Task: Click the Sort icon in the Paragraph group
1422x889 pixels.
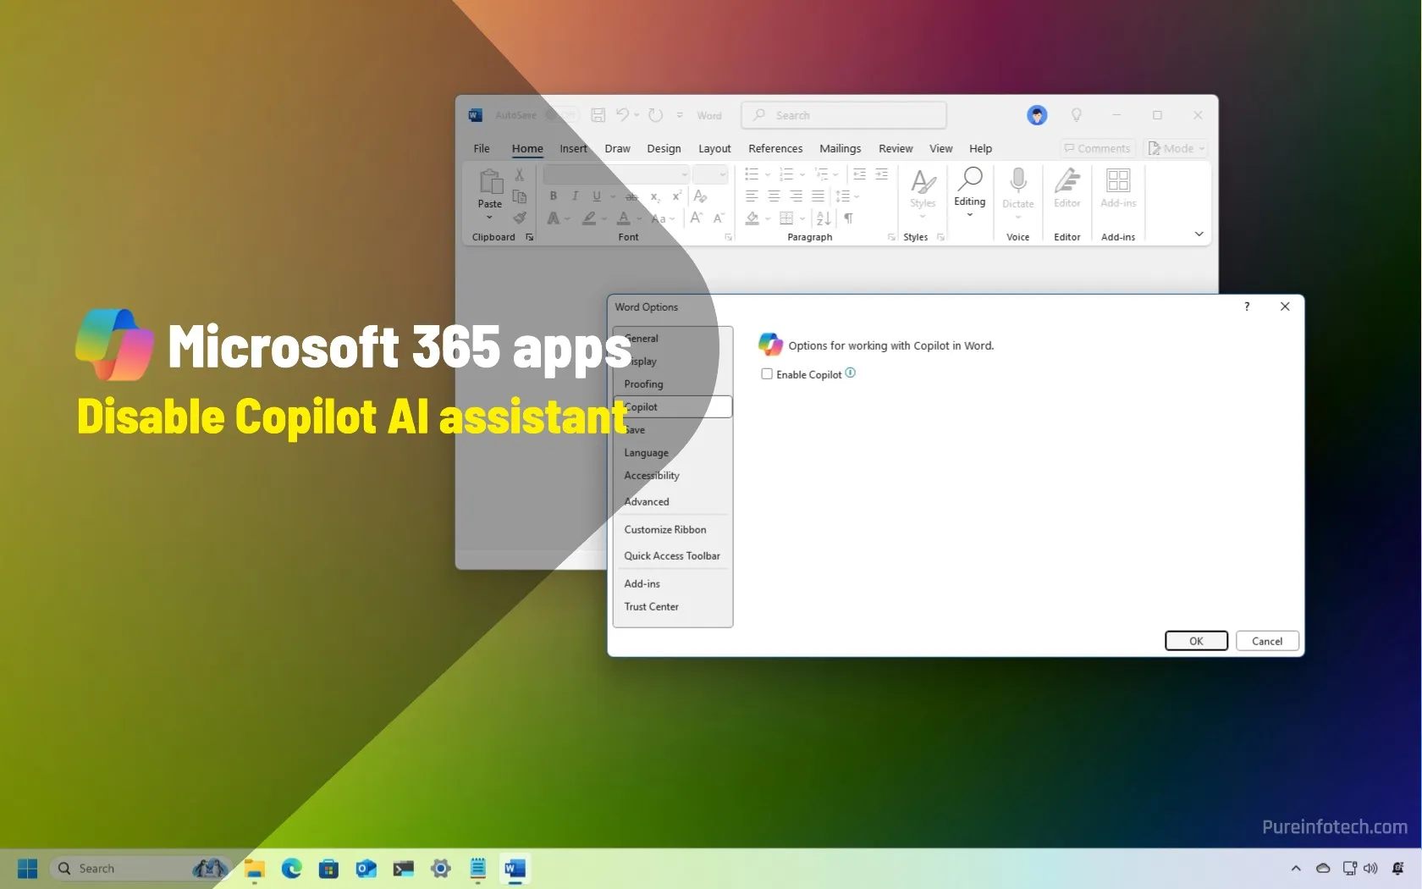Action: coord(822,218)
